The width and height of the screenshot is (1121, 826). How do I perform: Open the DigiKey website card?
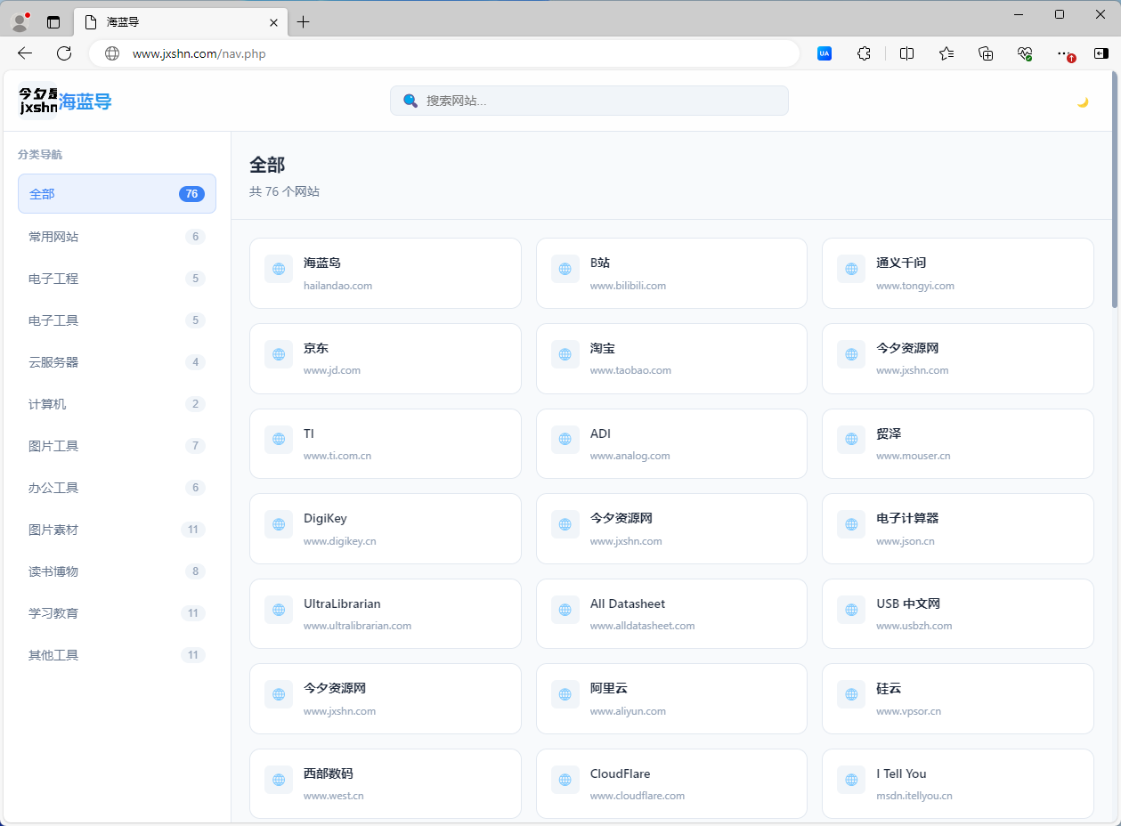click(385, 529)
